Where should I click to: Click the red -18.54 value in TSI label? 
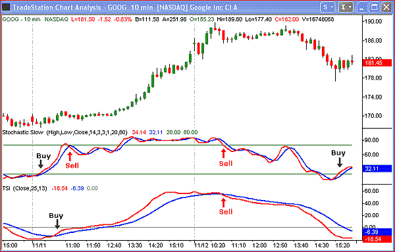(x=59, y=188)
